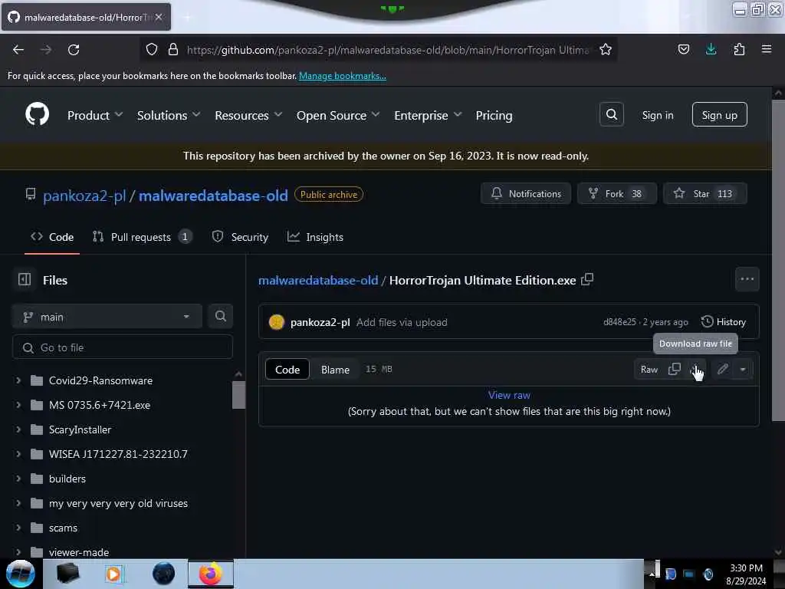
Task: Switch to Blame view
Action: (335, 369)
